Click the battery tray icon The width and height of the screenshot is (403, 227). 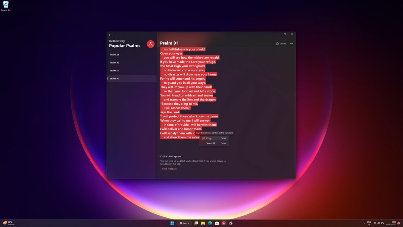pos(383,223)
